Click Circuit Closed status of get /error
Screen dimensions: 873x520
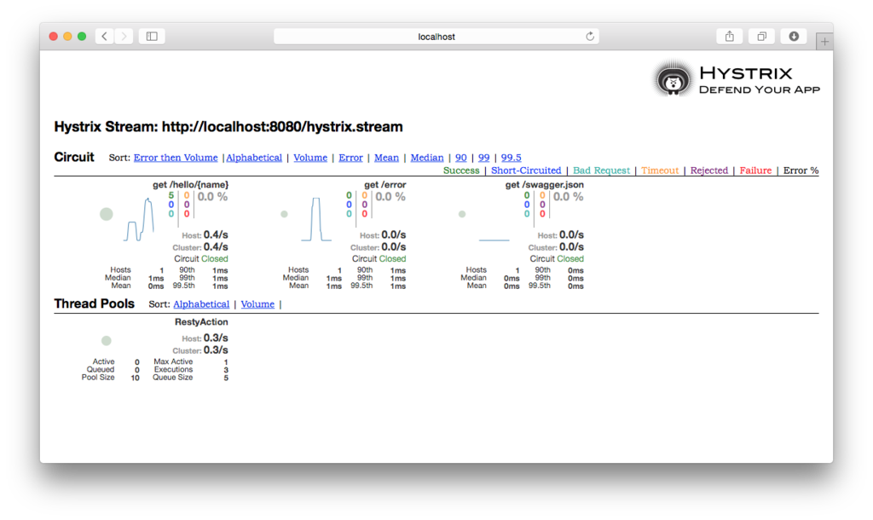pyautogui.click(x=379, y=259)
